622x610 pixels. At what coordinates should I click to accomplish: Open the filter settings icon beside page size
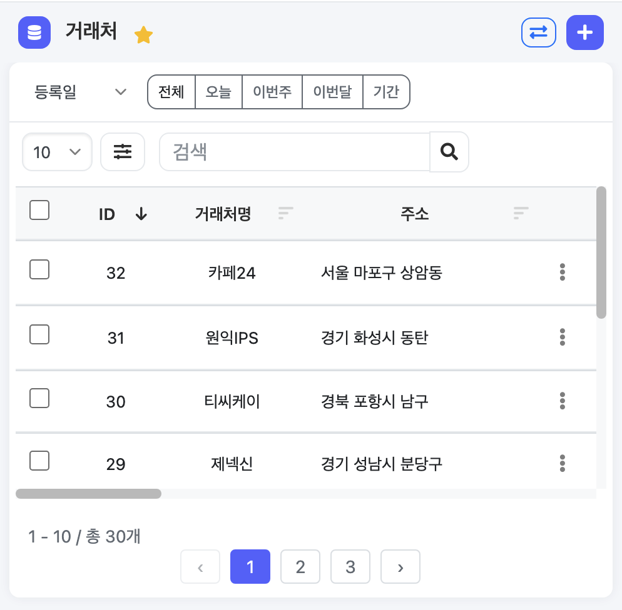point(123,151)
